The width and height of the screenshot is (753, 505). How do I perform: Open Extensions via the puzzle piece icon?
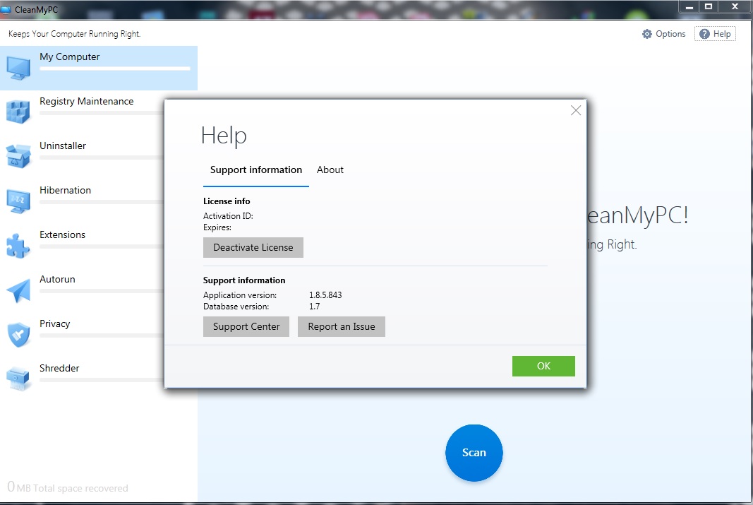18,244
